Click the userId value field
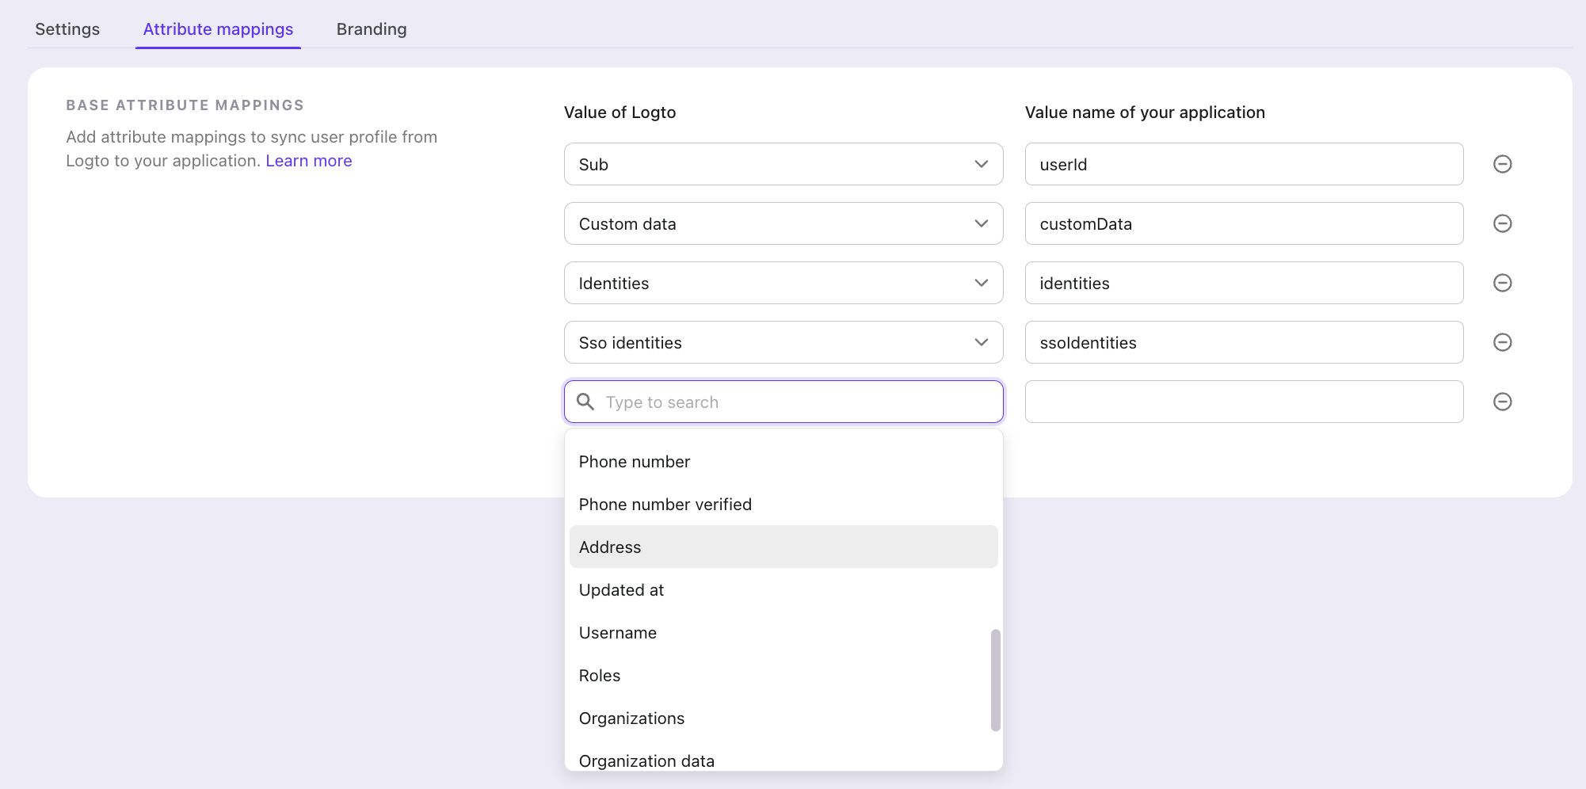The image size is (1586, 789). point(1244,164)
